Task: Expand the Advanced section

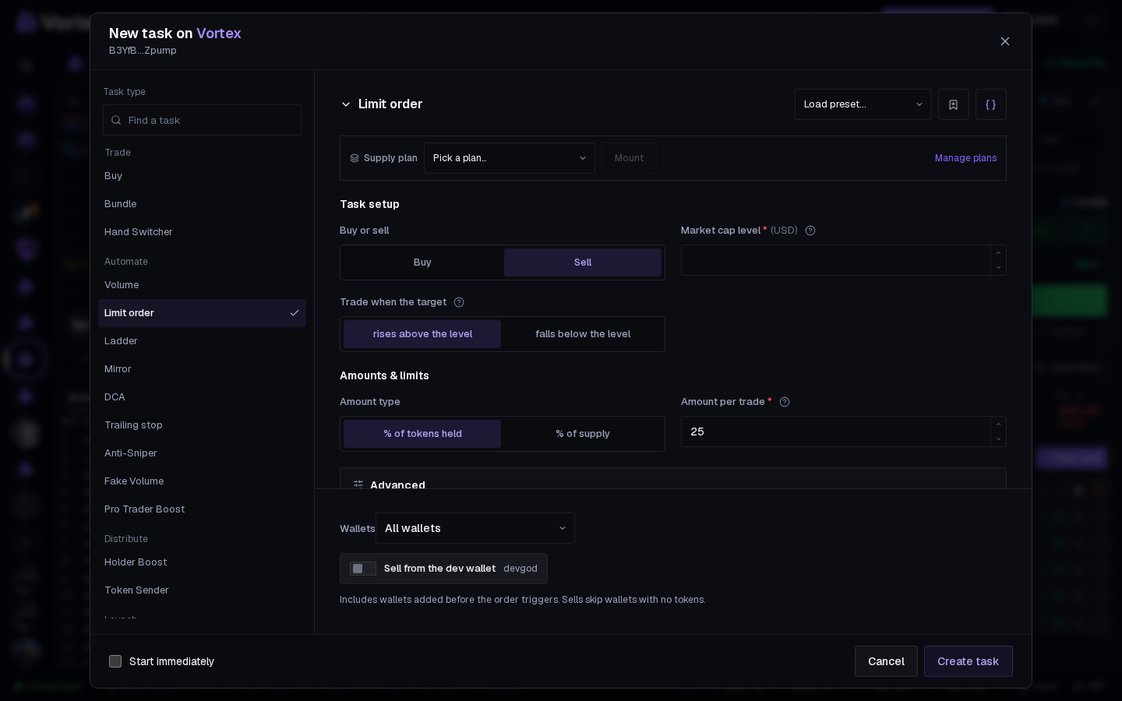Action: (x=673, y=478)
